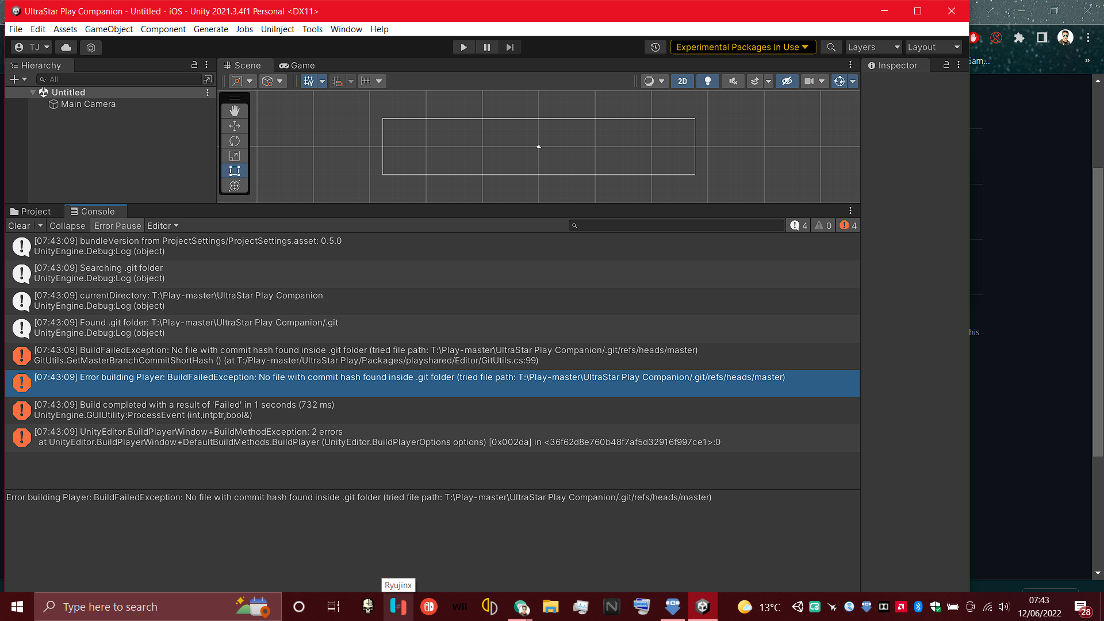Viewport: 1104px width, 621px height.
Task: Open the Layers dropdown
Action: tap(873, 47)
